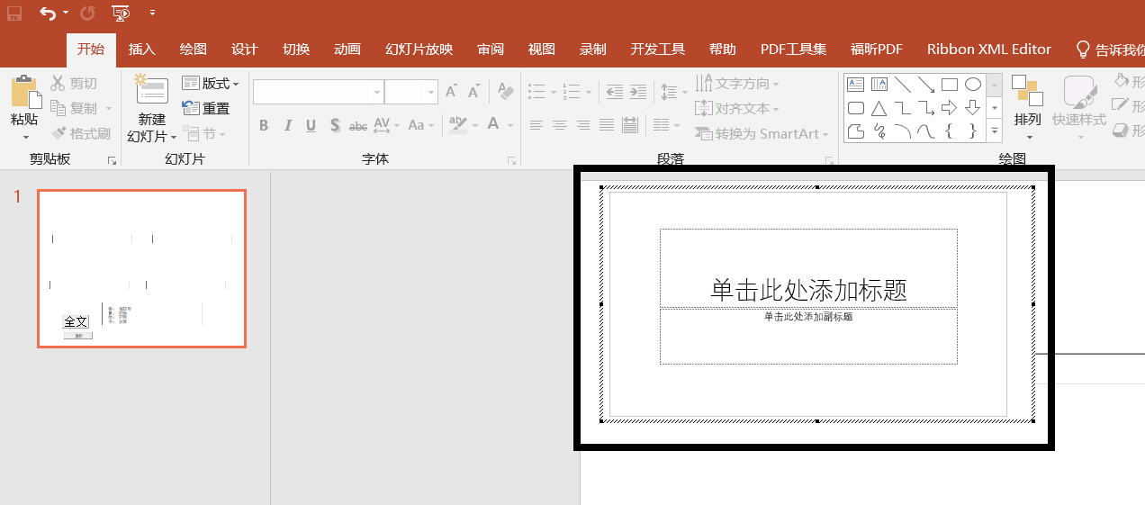This screenshot has height=505, width=1145.
Task: Switch to the Insert (插入) tab
Action: tap(141, 50)
